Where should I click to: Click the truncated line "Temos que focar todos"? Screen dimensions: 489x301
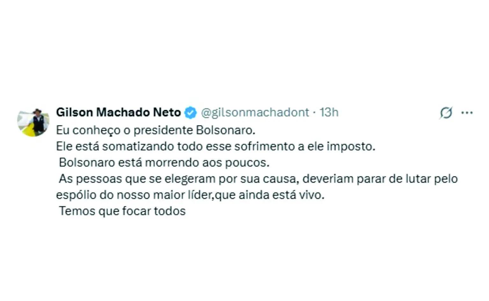pyautogui.click(x=122, y=210)
